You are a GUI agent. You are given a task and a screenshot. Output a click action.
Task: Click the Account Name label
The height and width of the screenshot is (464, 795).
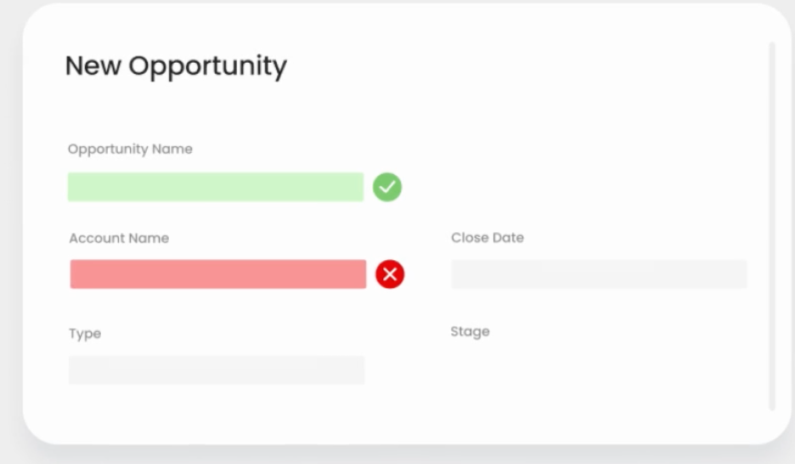[x=119, y=238]
